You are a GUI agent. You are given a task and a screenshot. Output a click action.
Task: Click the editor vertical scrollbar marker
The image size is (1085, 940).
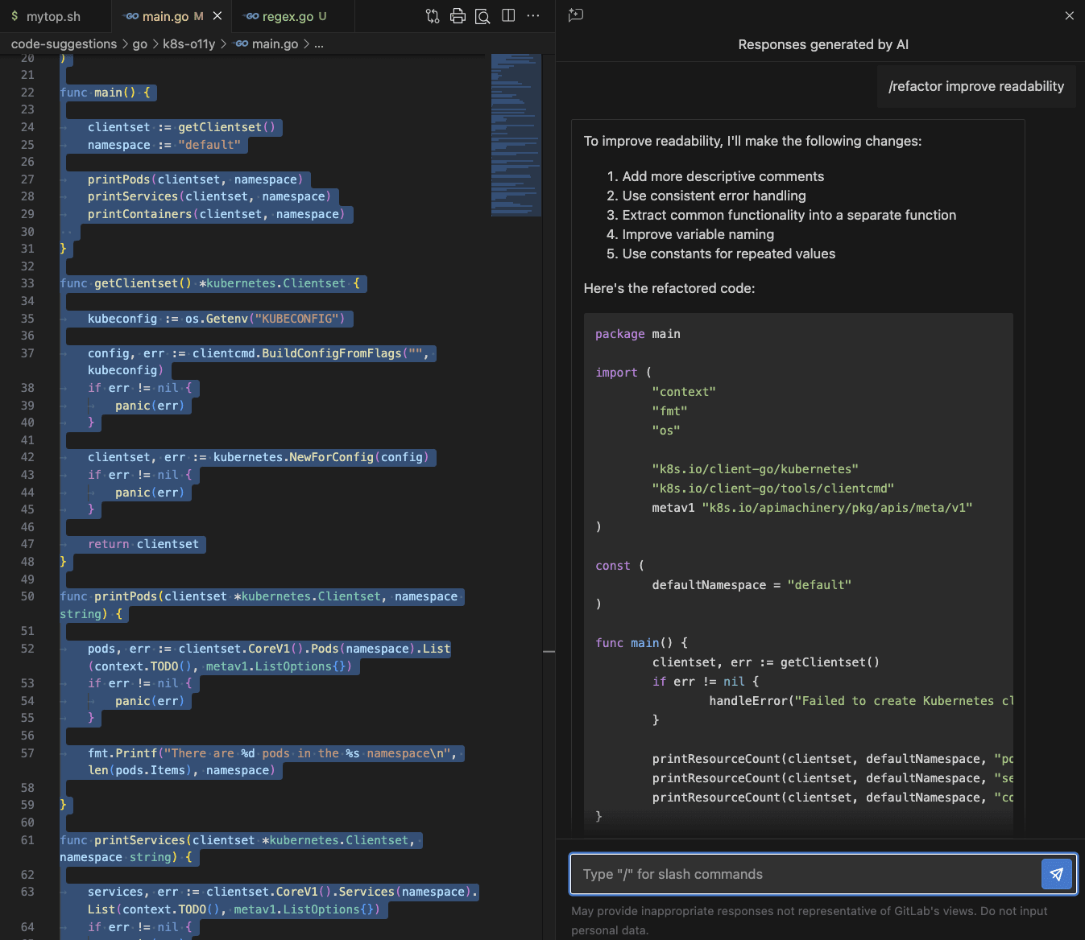tap(549, 651)
